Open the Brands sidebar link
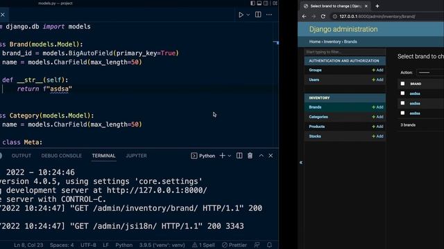The image size is (444, 249). point(315,107)
